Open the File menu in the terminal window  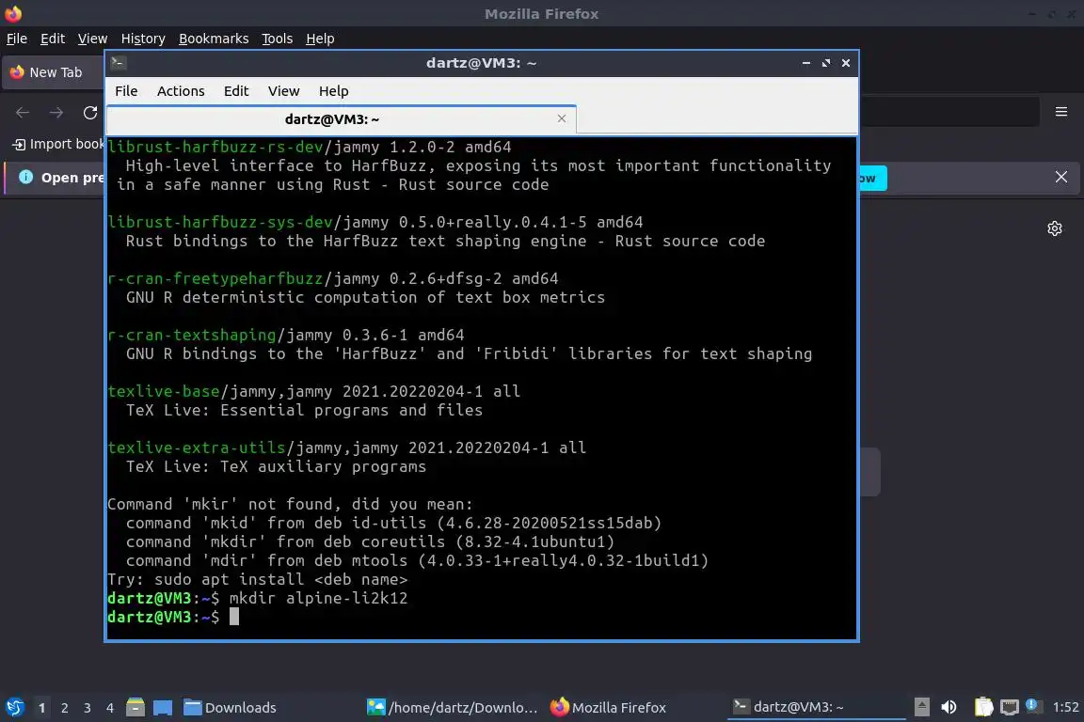click(x=126, y=91)
